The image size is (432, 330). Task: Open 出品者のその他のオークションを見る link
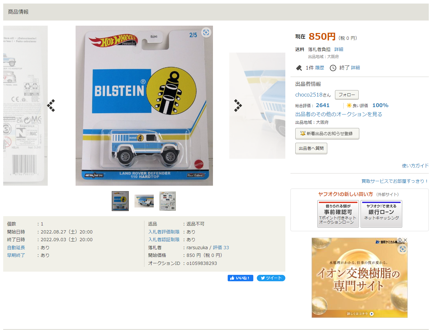[x=339, y=114]
